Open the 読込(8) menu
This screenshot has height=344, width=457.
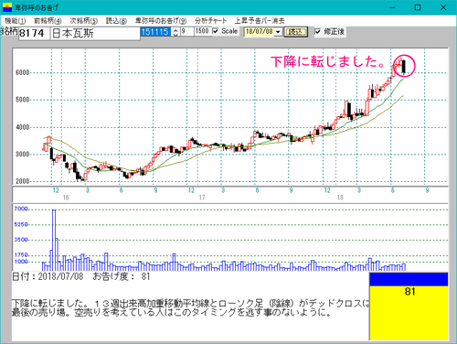116,21
